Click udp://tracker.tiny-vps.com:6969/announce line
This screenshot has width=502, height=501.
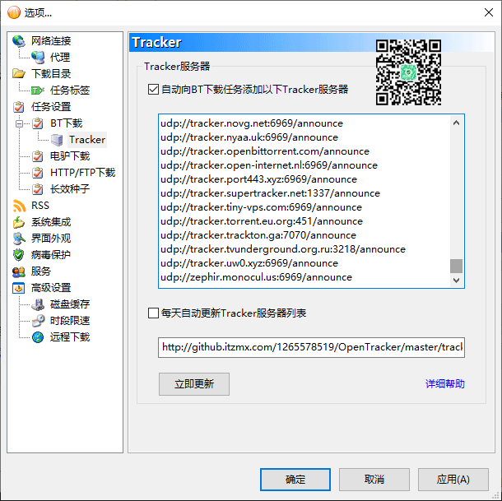click(x=261, y=207)
